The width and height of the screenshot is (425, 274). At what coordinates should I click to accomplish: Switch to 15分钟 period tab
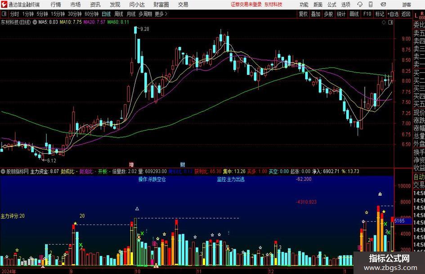pos(58,14)
